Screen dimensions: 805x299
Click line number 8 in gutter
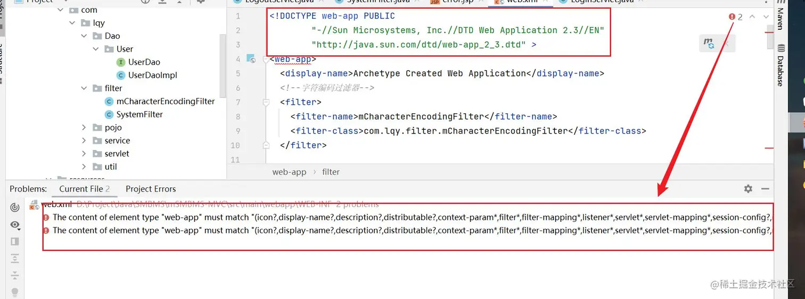tap(237, 117)
